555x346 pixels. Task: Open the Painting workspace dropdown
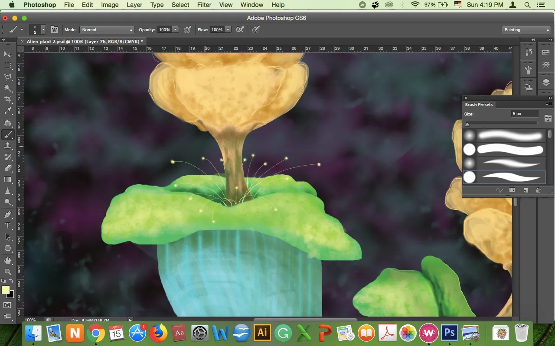click(526, 29)
